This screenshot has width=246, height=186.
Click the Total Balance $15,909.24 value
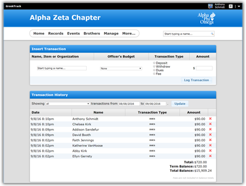(203, 171)
